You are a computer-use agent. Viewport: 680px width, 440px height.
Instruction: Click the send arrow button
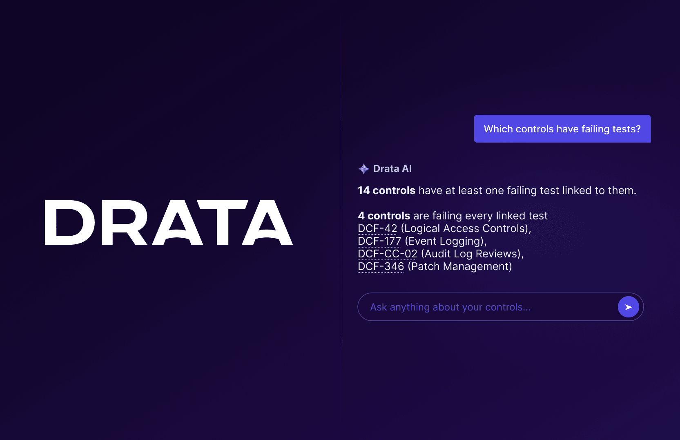[628, 307]
